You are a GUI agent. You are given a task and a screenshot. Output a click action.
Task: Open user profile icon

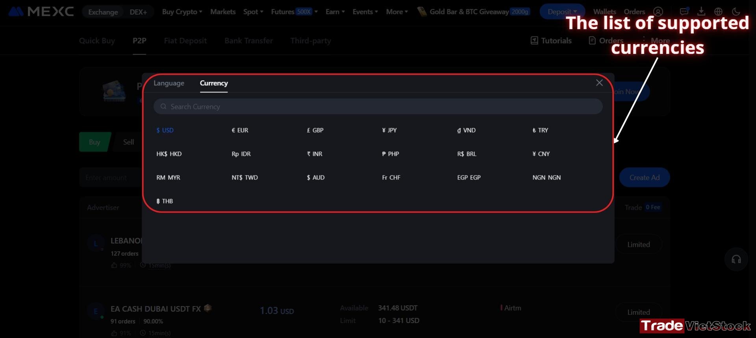tap(658, 12)
